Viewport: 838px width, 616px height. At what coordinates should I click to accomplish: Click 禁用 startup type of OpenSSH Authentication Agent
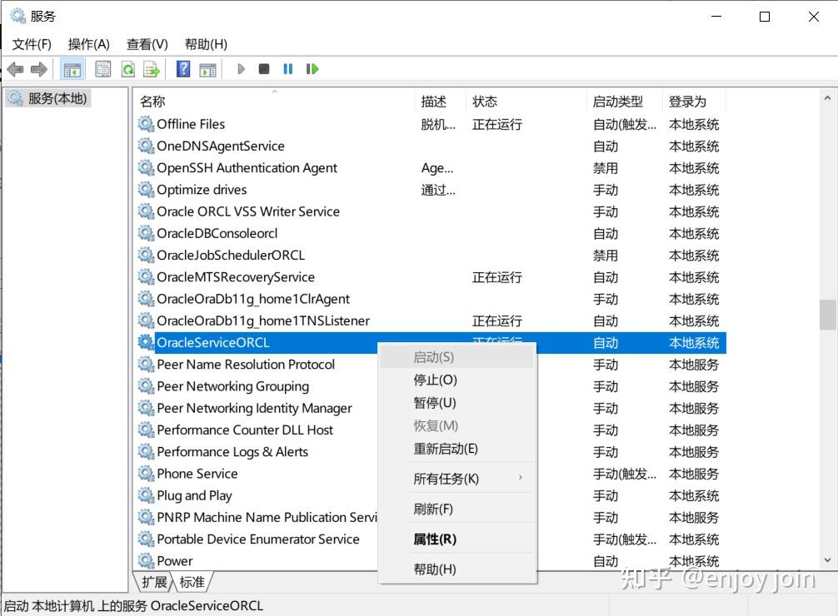pos(606,168)
